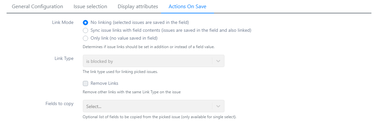The width and height of the screenshot is (378, 128).
Task: Click the Link Mode help description text
Action: tap(149, 47)
